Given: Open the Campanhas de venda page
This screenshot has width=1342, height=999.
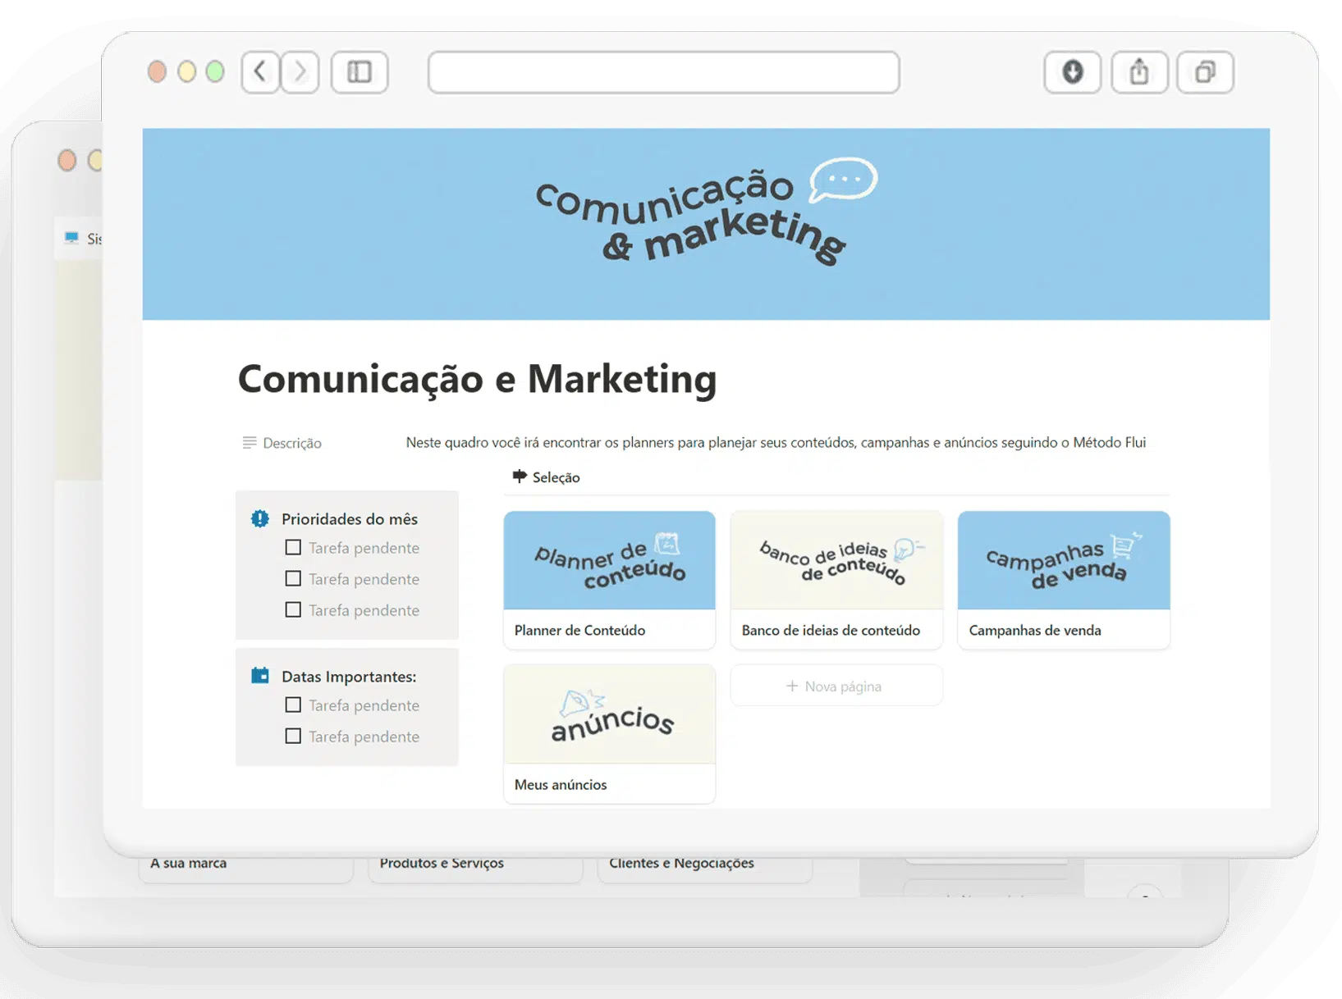Looking at the screenshot, I should coord(1063,579).
